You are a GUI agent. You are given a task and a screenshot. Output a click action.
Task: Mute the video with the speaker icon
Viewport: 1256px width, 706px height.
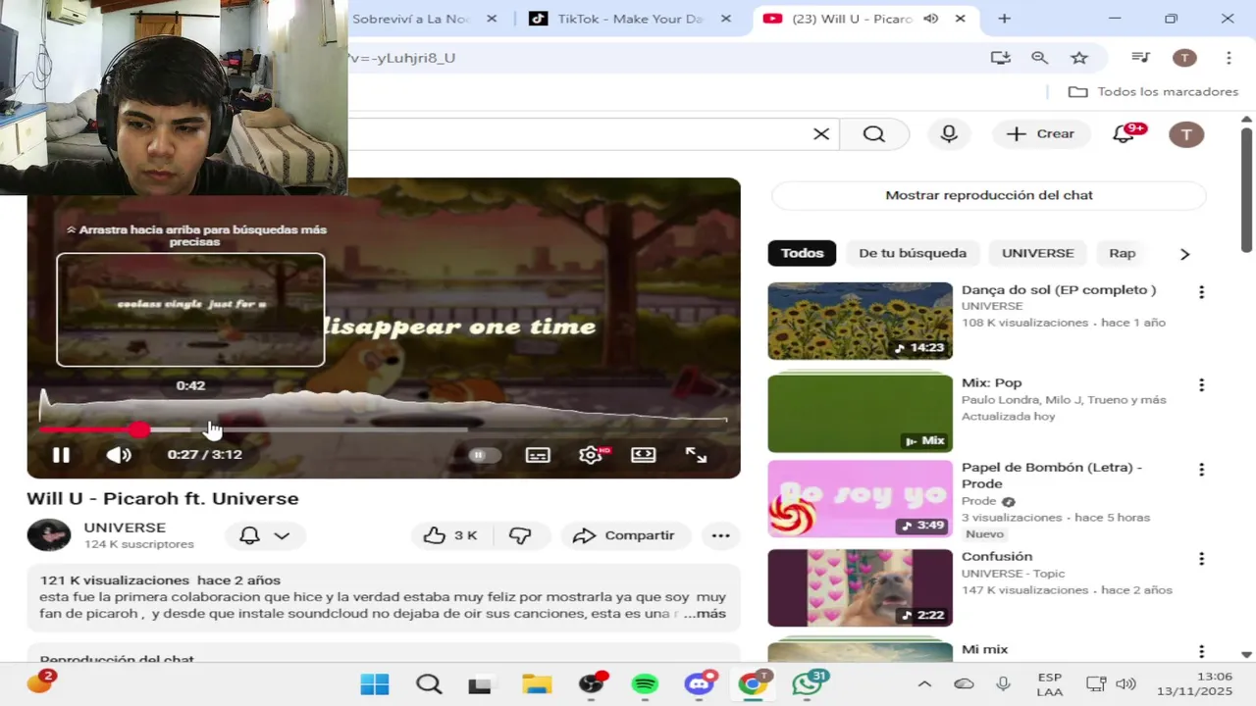coord(119,455)
